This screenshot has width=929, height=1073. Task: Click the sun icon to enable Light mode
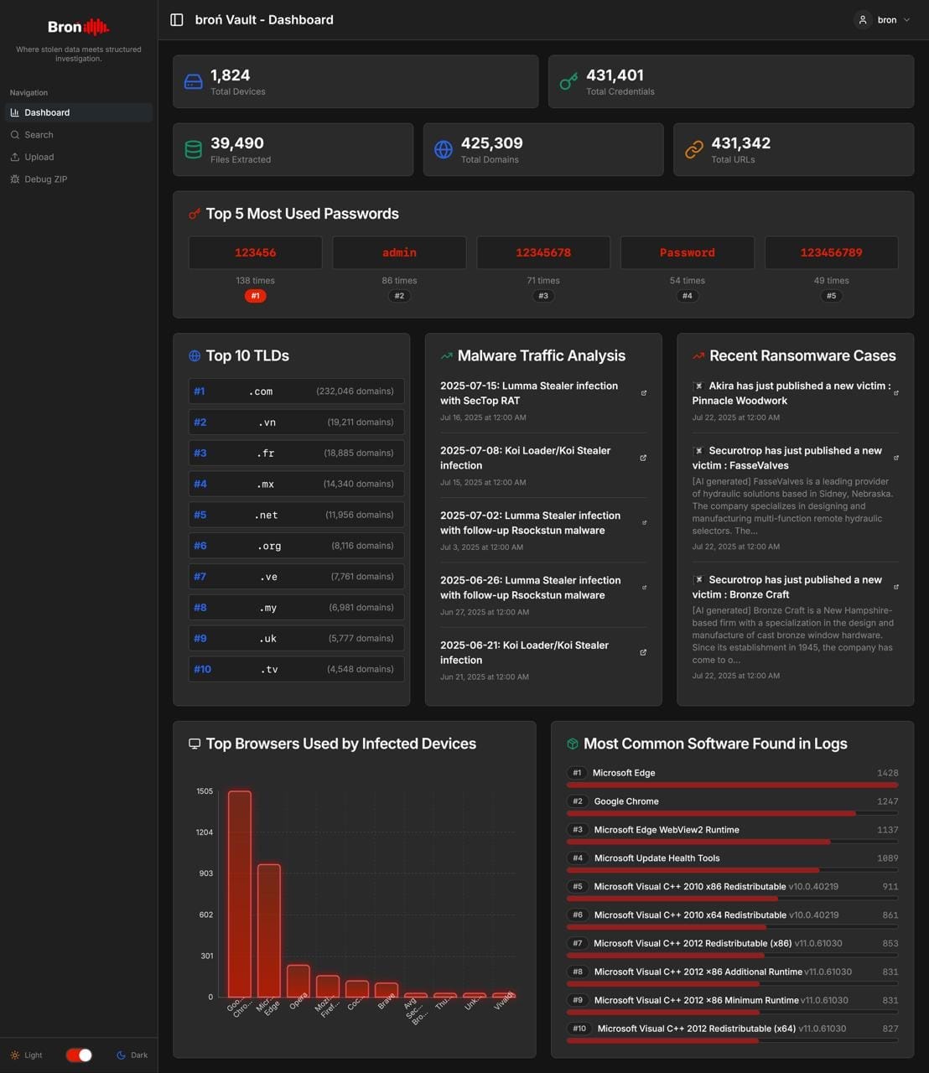coord(14,1055)
